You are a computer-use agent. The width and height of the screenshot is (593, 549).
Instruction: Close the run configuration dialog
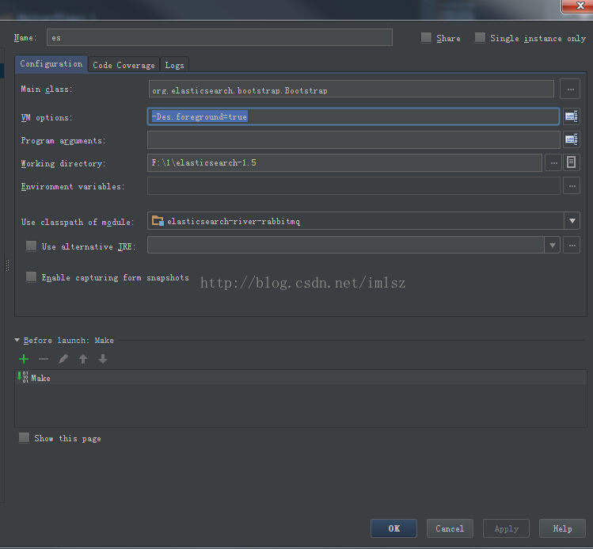tap(579, 6)
